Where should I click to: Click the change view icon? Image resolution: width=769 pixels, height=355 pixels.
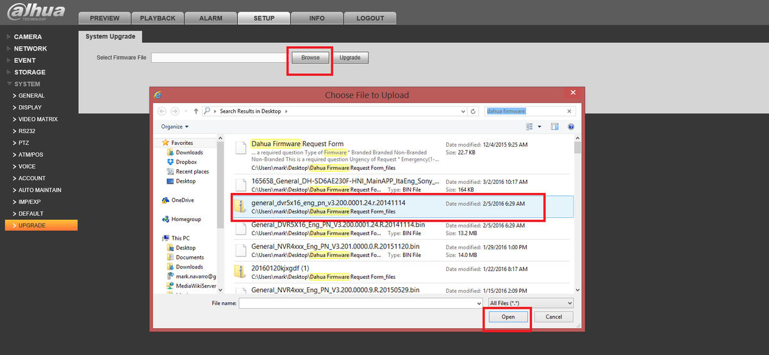click(x=530, y=127)
